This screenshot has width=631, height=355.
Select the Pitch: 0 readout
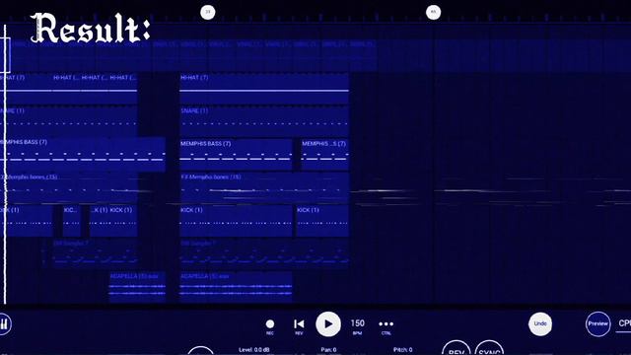click(403, 350)
